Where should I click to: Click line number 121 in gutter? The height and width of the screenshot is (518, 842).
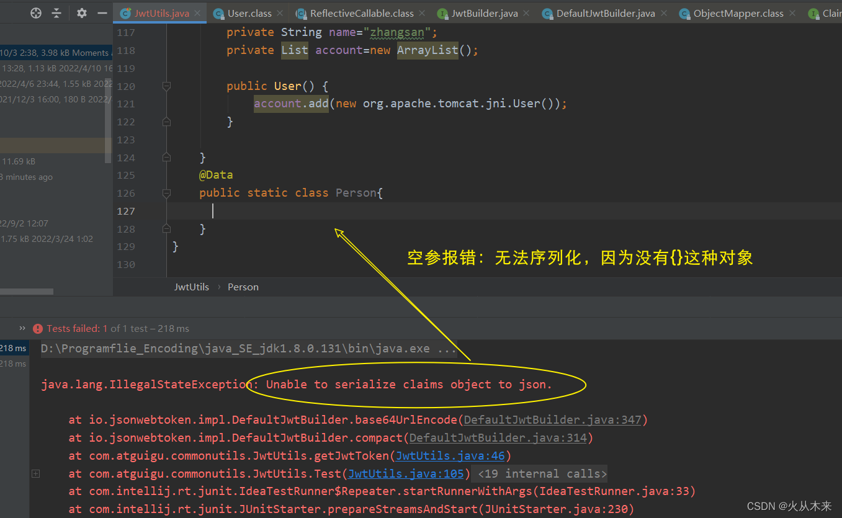tap(126, 104)
